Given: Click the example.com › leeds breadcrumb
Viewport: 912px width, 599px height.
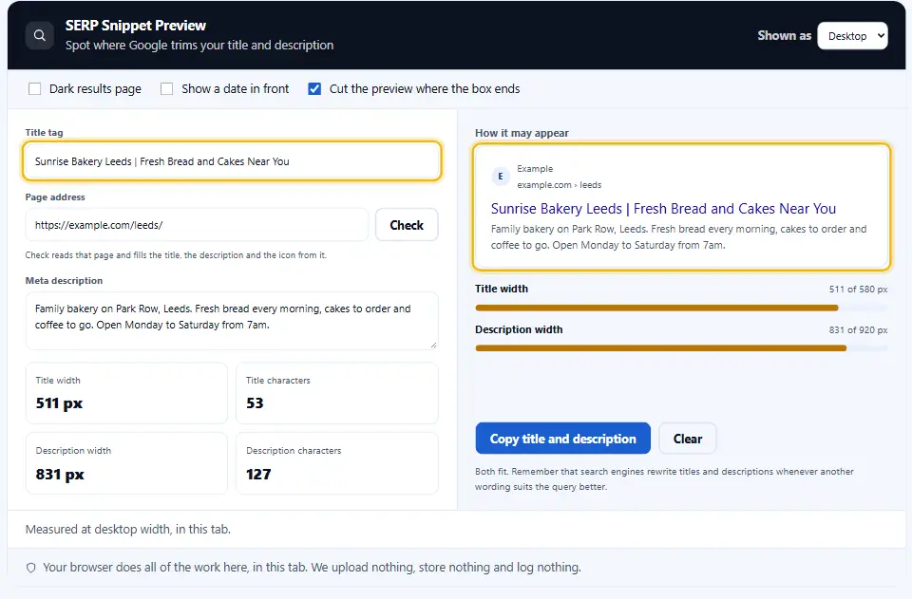Looking at the screenshot, I should click(x=559, y=185).
